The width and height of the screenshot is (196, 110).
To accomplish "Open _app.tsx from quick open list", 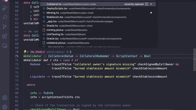I will click(98, 21).
